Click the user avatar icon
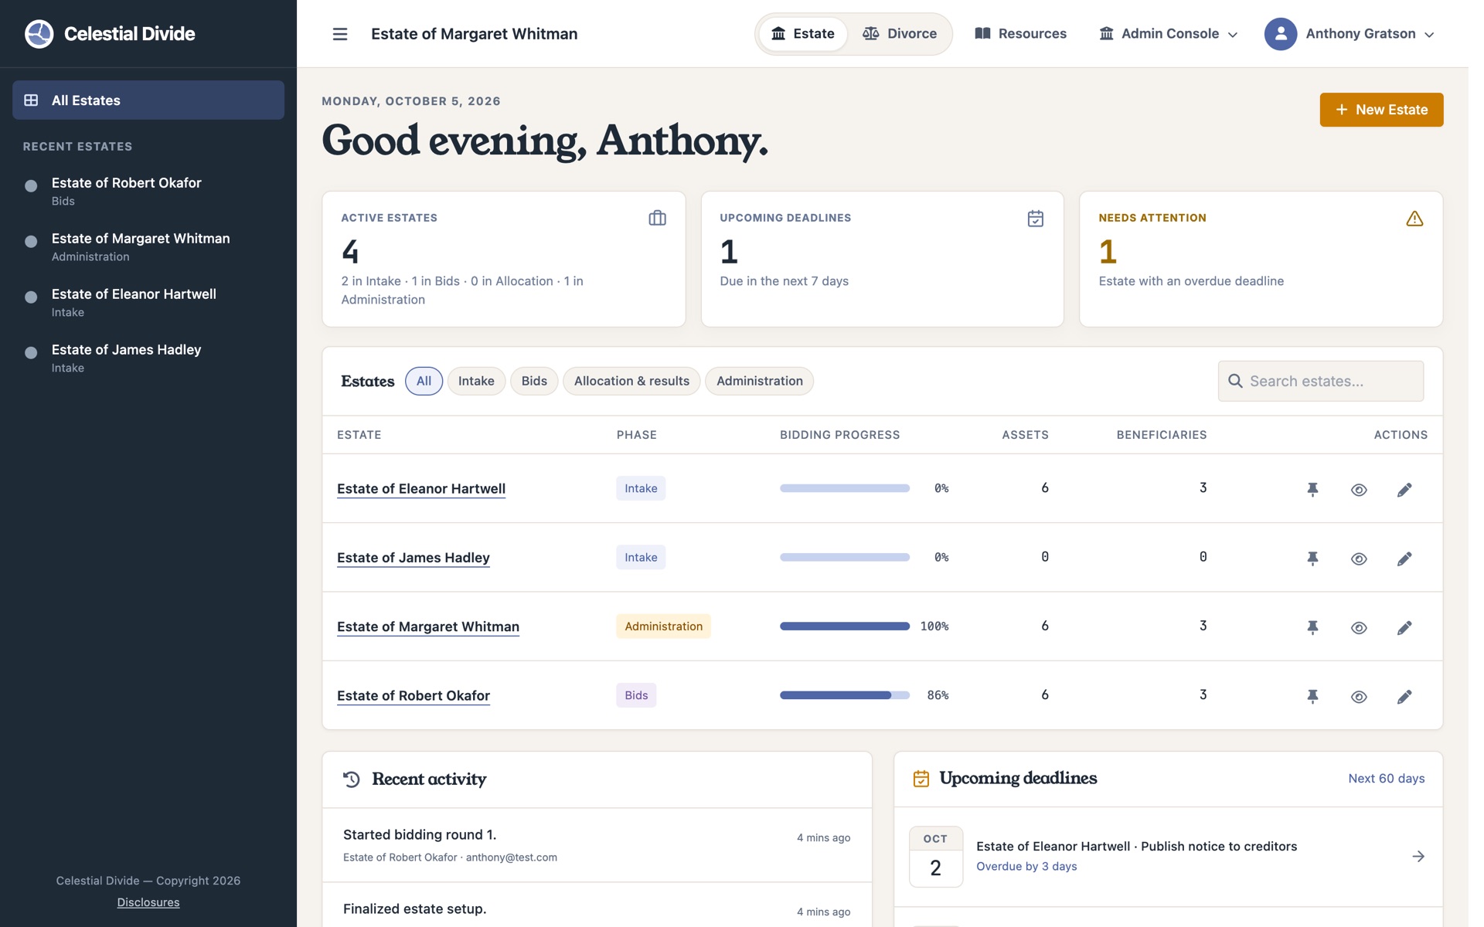The width and height of the screenshot is (1484, 927). [1280, 34]
